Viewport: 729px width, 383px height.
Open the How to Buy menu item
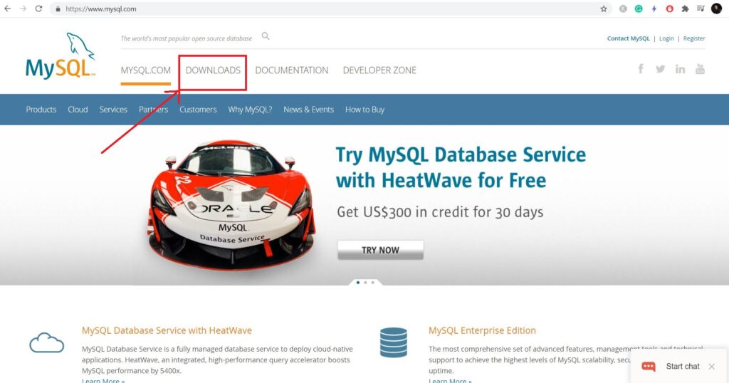(x=364, y=109)
